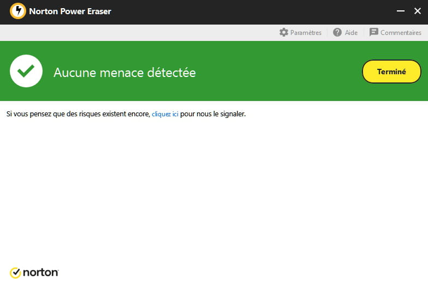Open the 'cliquez ici' report link
Screen dimensions: 428x285
pyautogui.click(x=165, y=114)
